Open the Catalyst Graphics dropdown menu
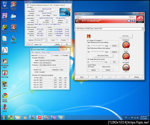The image size is (150, 125). 79,17
